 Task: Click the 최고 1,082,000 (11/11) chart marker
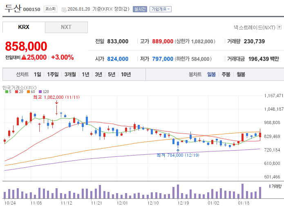click(56, 97)
